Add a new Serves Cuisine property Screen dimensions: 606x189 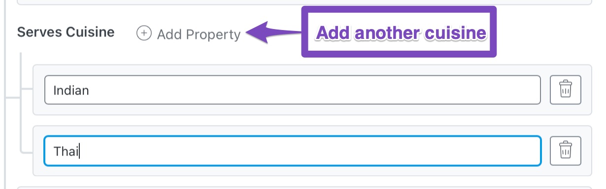pyautogui.click(x=189, y=33)
